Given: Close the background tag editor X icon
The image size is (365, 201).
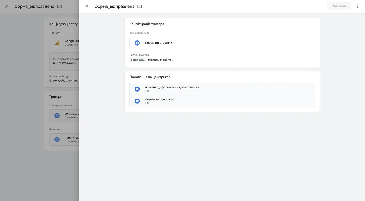Looking at the screenshot, I should tap(7, 6).
